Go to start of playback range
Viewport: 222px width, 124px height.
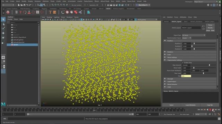pyautogui.click(x=199, y=110)
